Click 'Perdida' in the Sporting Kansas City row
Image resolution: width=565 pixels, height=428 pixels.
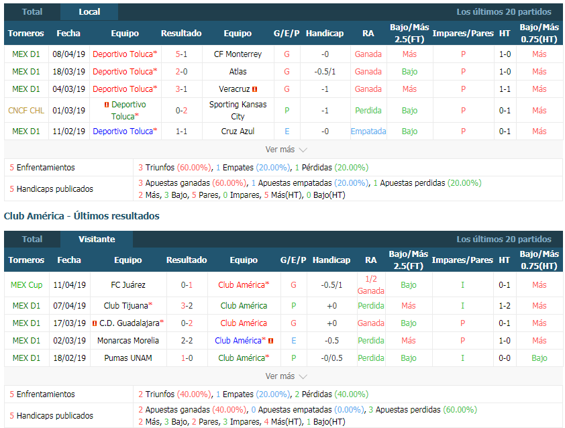[x=368, y=111]
